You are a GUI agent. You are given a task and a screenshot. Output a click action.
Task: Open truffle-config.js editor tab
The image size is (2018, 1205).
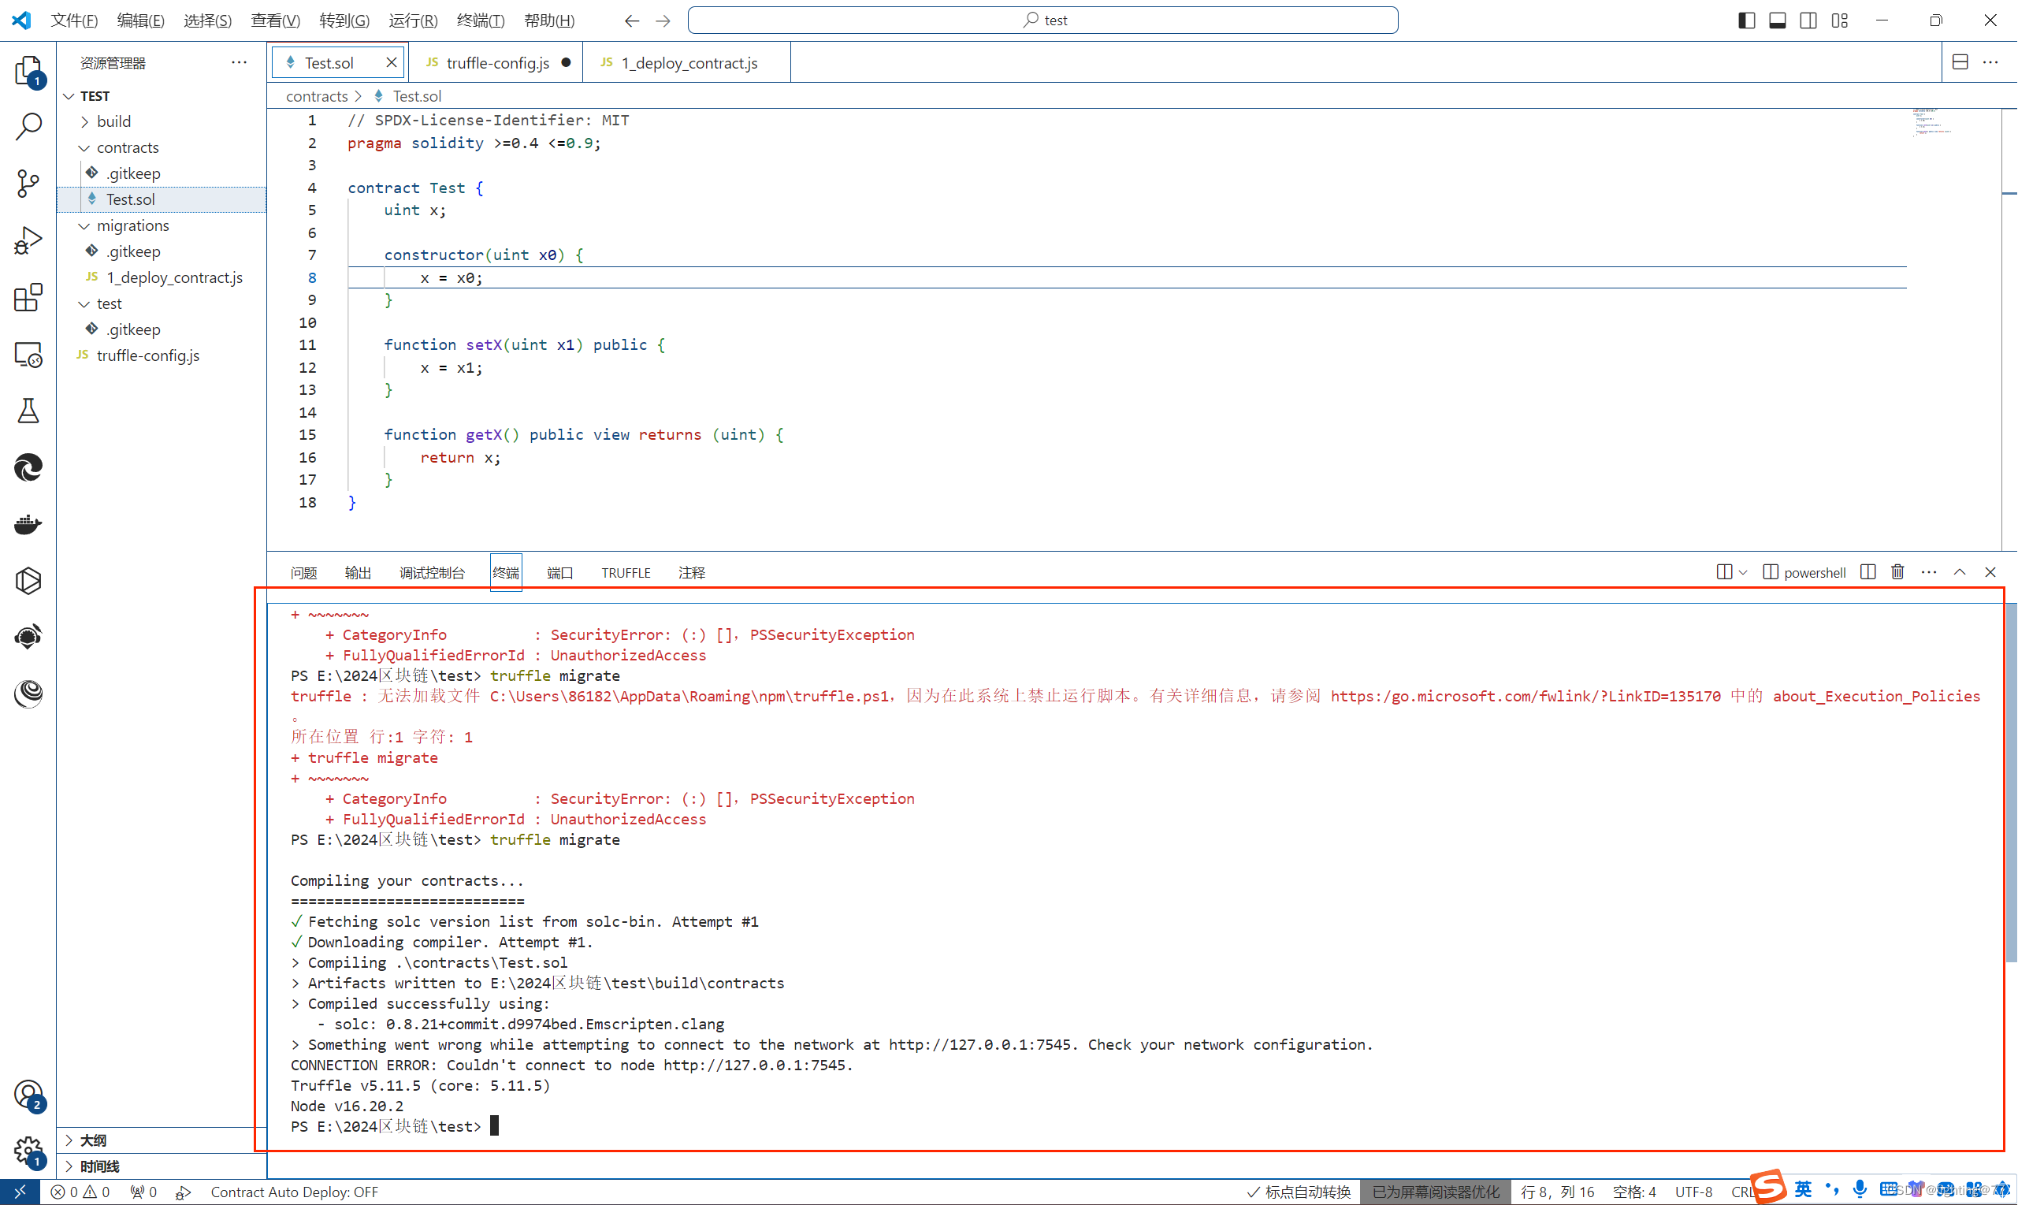pyautogui.click(x=496, y=62)
